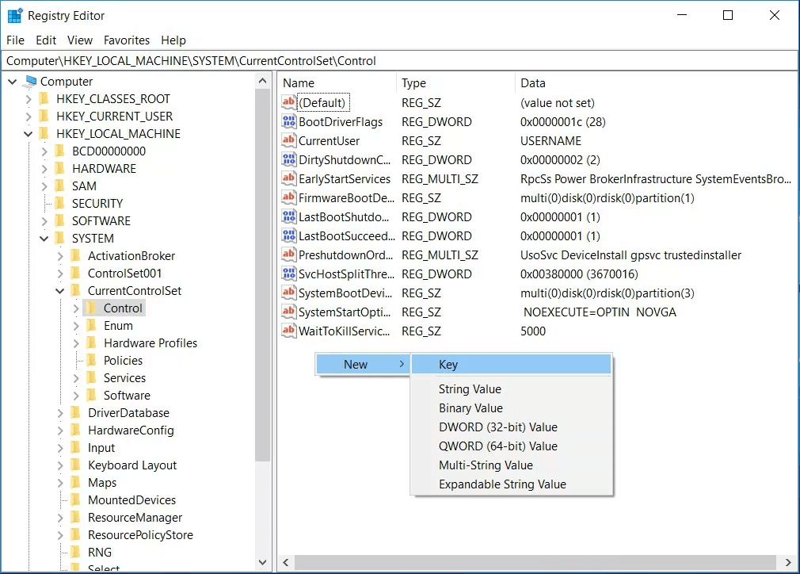Click the folder icon beside MountedDevices
Viewport: 800px width, 574px height.
(x=77, y=499)
